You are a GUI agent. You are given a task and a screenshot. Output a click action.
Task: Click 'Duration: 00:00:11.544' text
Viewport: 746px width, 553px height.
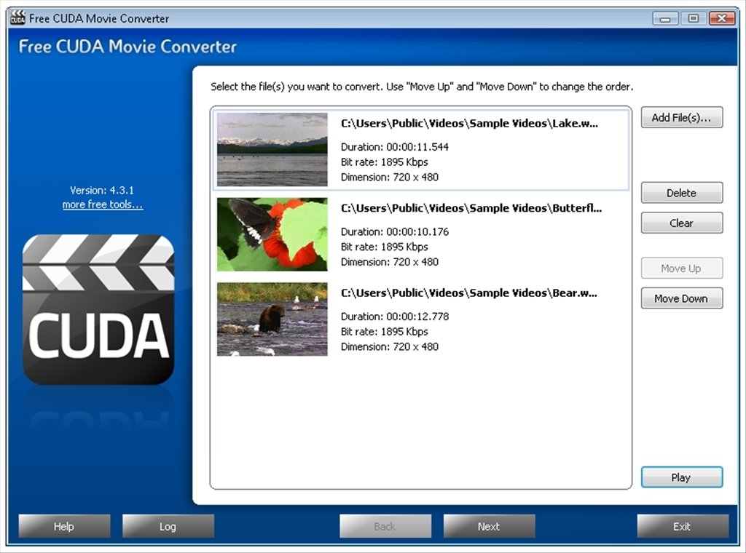[395, 147]
